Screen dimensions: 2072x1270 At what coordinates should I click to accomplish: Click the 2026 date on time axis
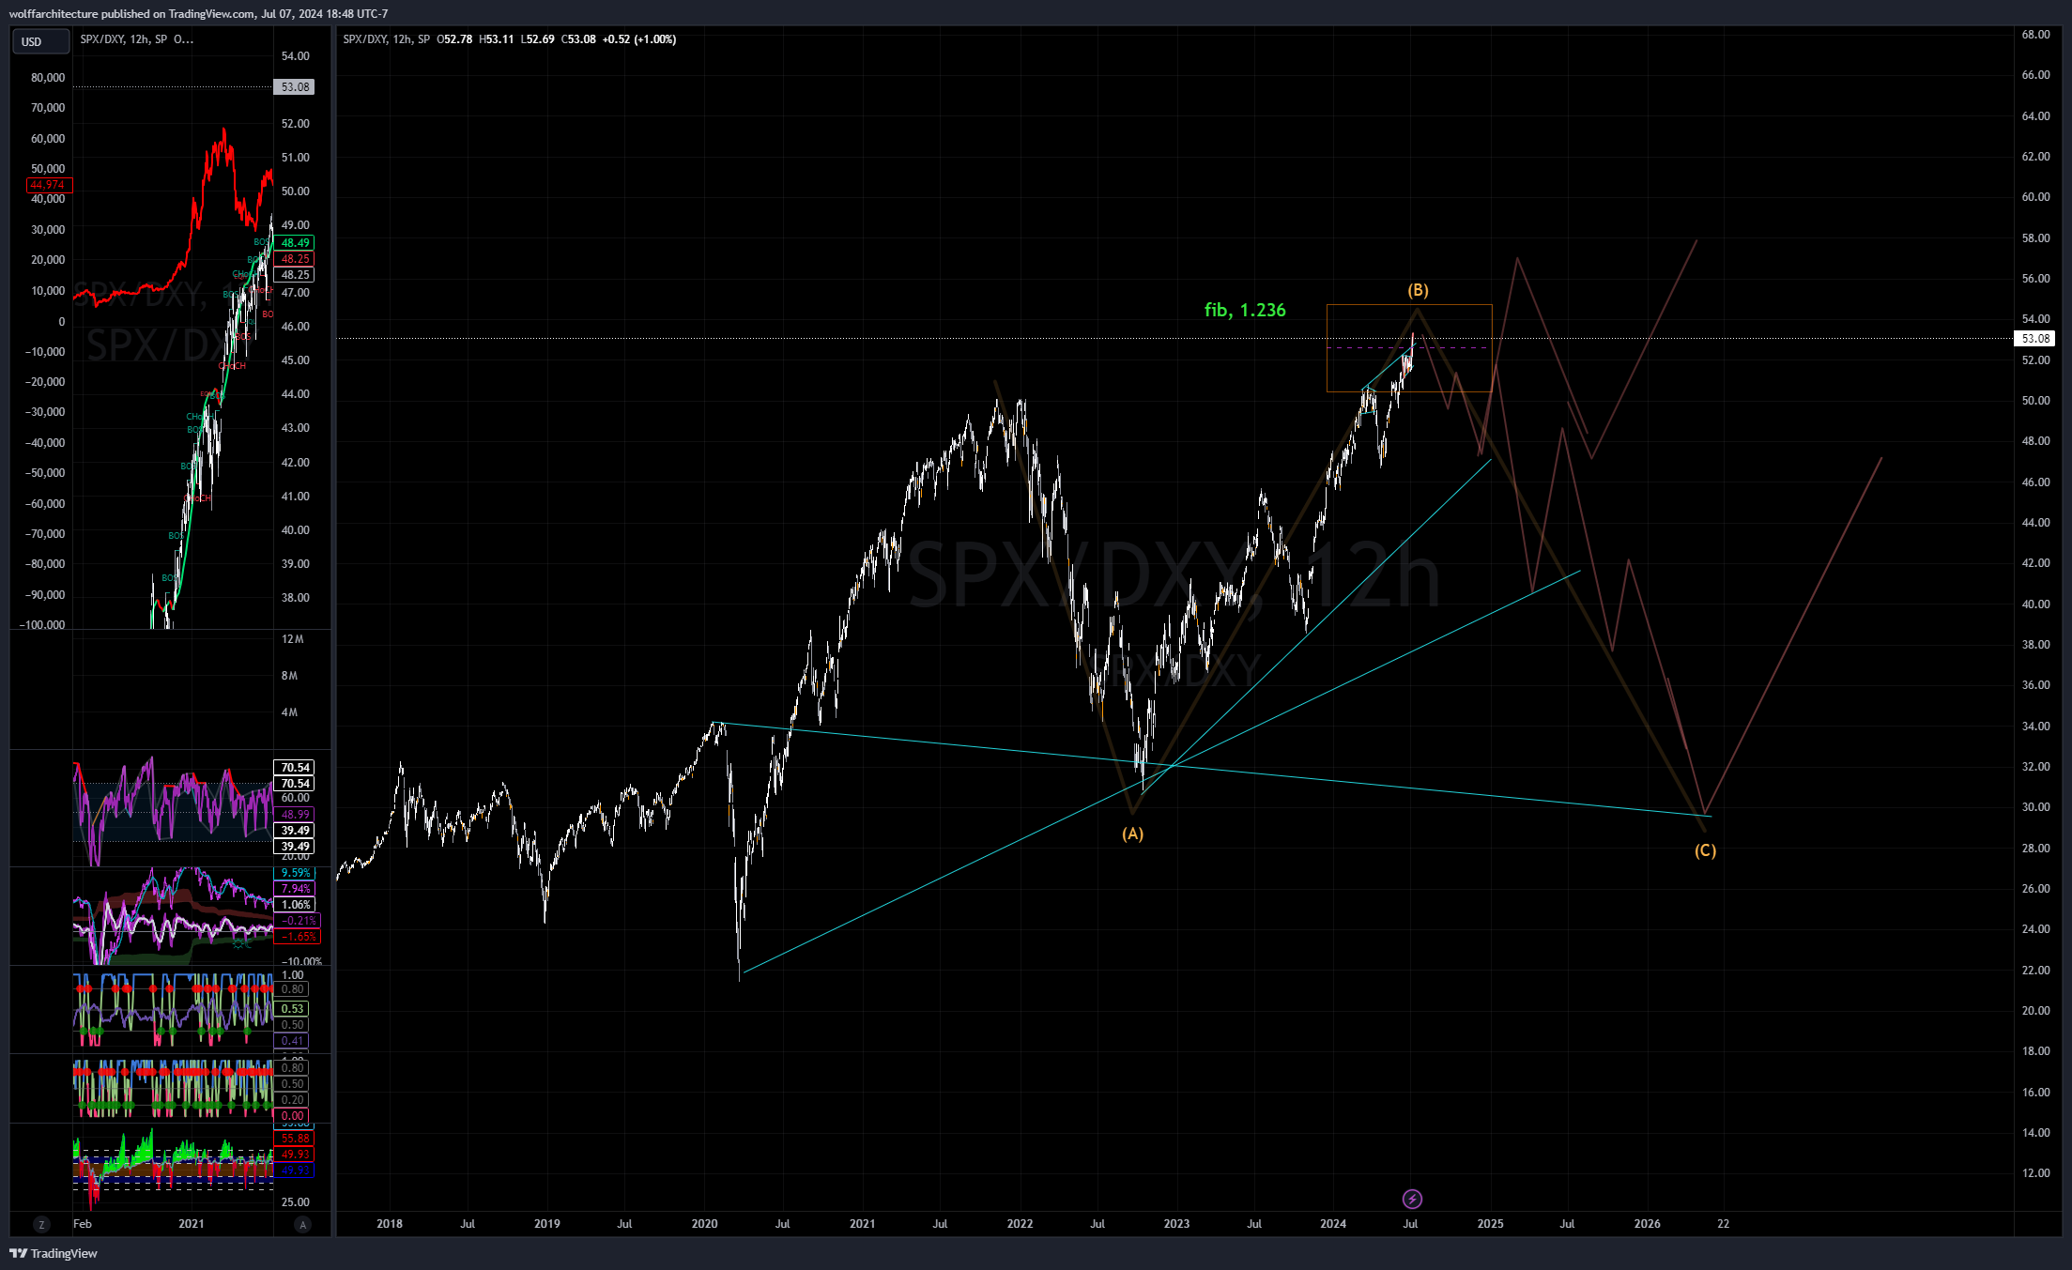point(1647,1224)
